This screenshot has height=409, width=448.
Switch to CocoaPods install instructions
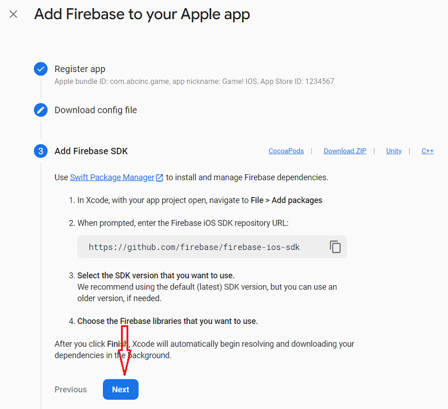[x=286, y=151]
